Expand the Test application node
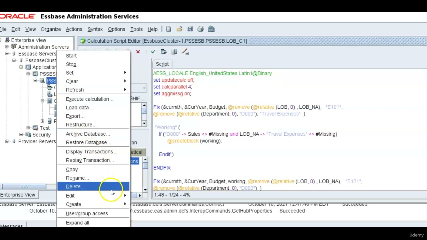The image size is (427, 240). pyautogui.click(x=28, y=128)
